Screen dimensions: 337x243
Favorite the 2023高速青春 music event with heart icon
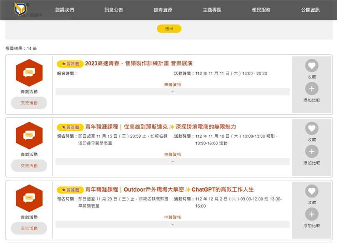click(x=312, y=66)
